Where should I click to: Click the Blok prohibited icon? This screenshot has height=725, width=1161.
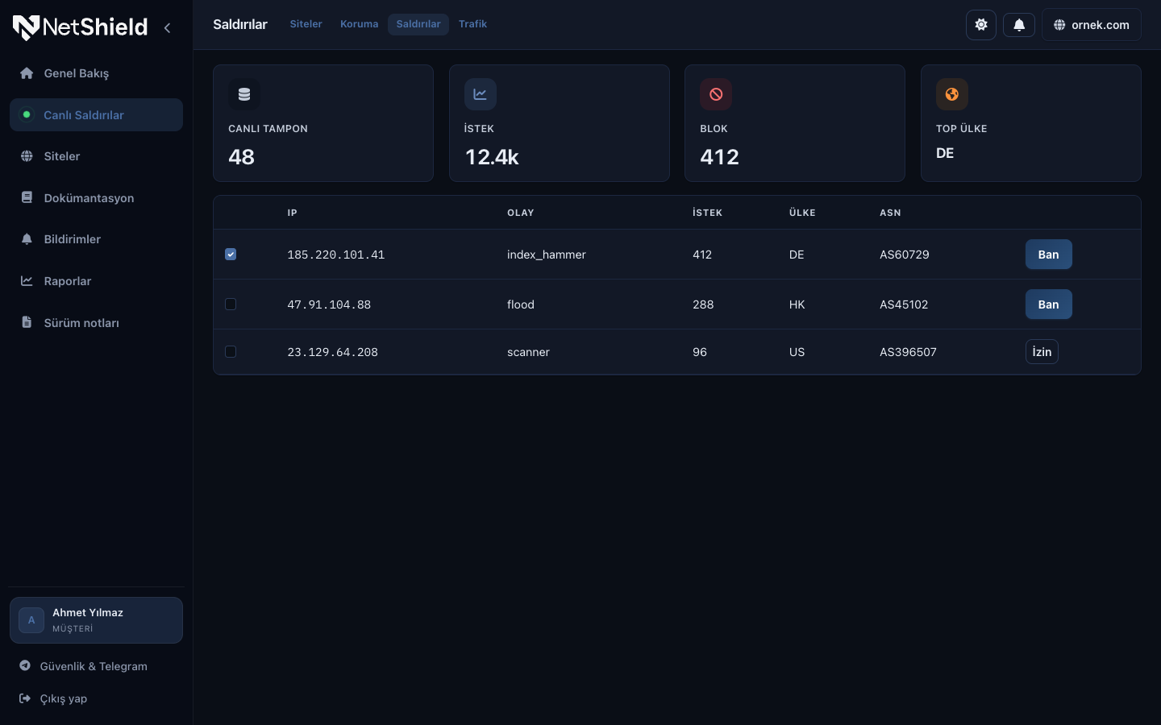click(716, 94)
